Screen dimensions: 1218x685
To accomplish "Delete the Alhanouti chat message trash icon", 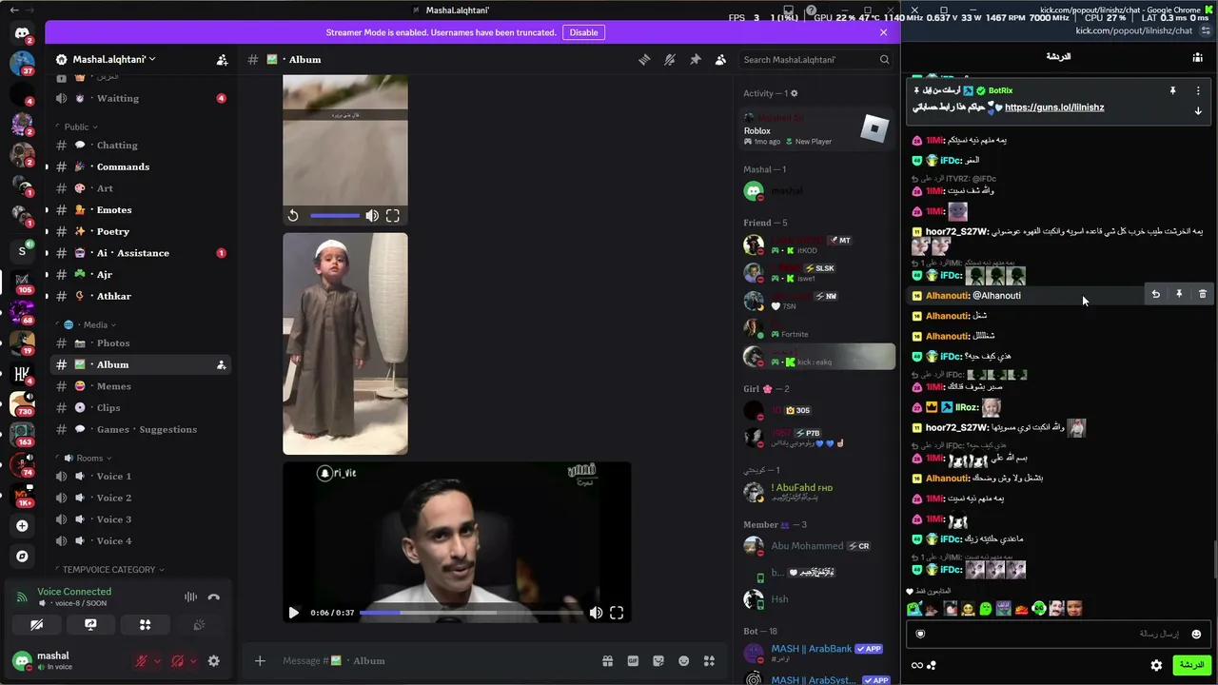I will coord(1203,295).
